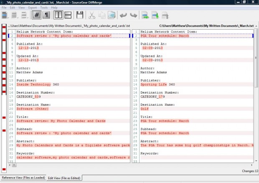
Task: Click the vertical scrollbar thumb on the right
Action: 256,58
